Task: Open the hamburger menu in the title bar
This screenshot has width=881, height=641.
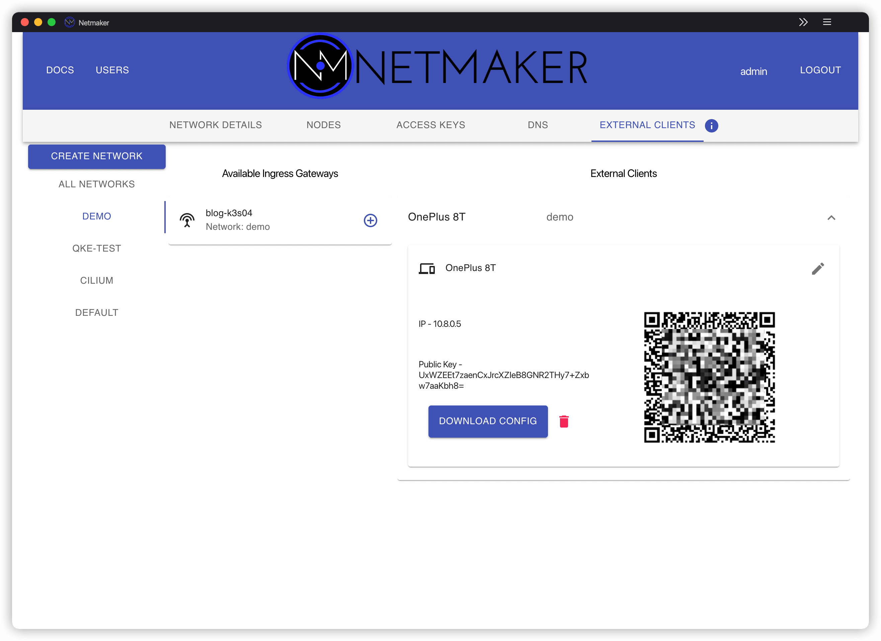Action: (827, 22)
